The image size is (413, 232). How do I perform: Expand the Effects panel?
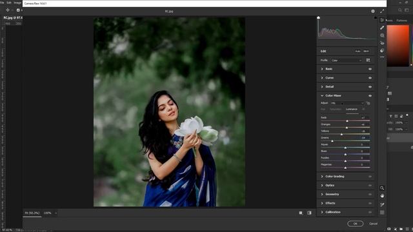coord(322,204)
